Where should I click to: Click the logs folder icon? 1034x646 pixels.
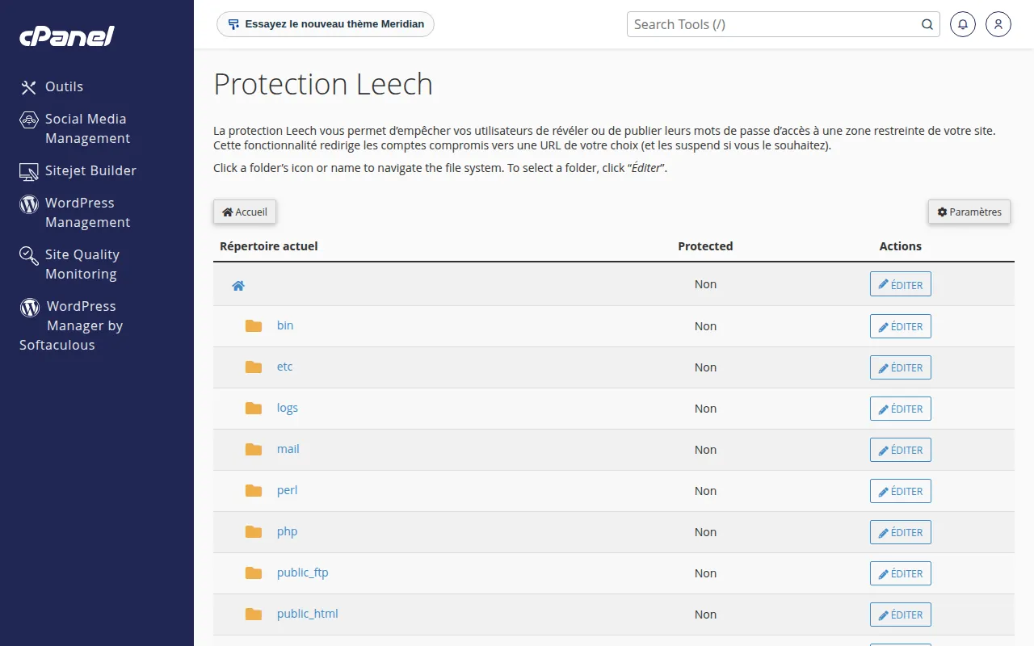tap(254, 408)
